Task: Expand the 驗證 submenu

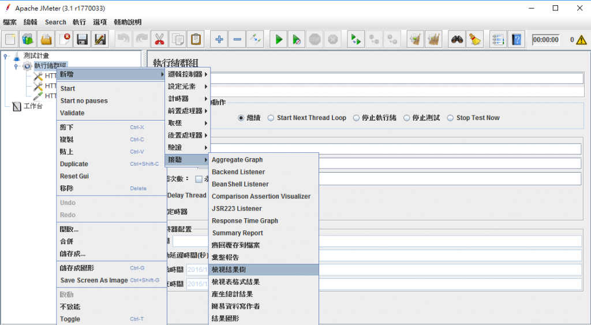Action: point(188,147)
